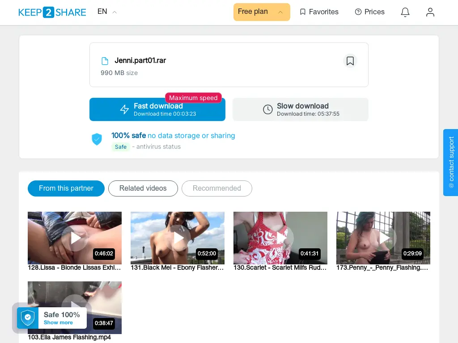
Task: Start the Slow download option
Action: click(x=300, y=109)
